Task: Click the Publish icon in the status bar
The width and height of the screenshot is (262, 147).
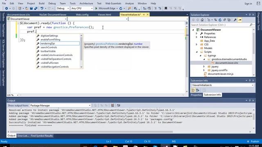Action: coord(248,142)
